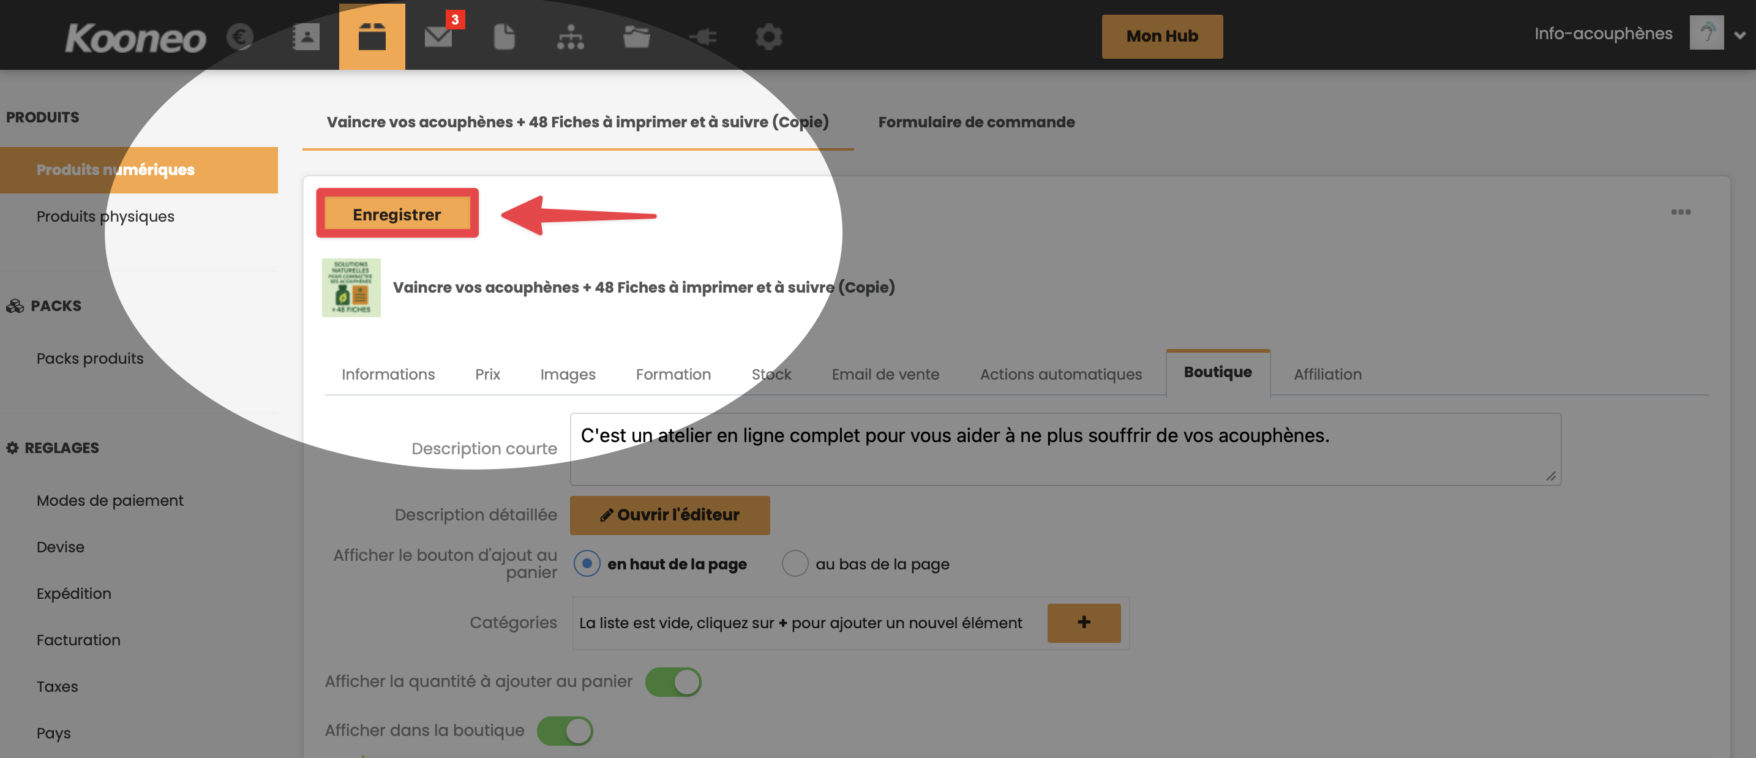Screen dimensions: 1756x758
Task: Click the euro sales icon
Action: tap(240, 37)
